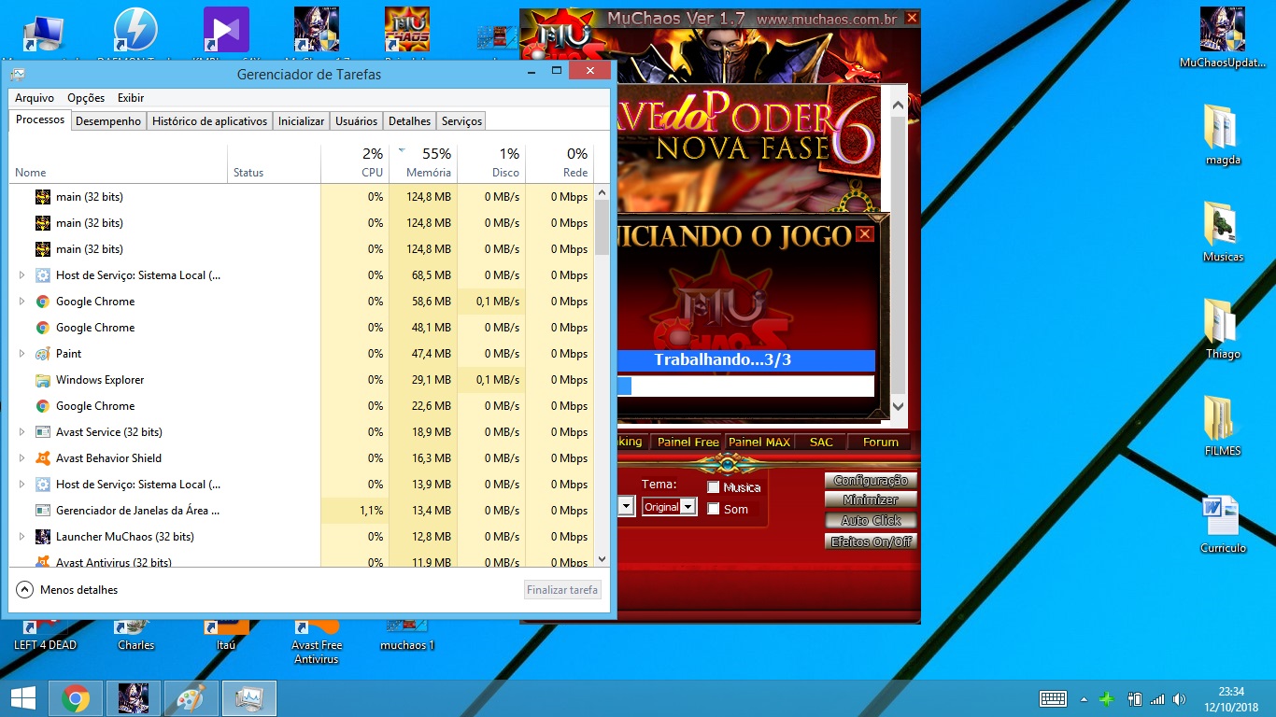Switch to Histórico de aplicativos tab

click(210, 121)
